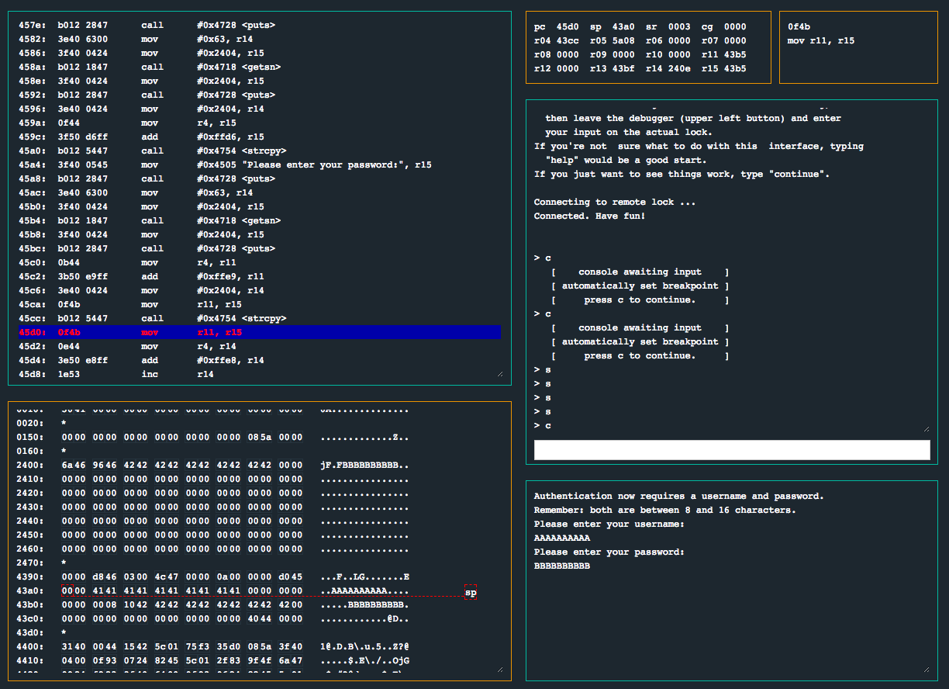
Task: Click the sr status register value 0003
Action: [679, 27]
